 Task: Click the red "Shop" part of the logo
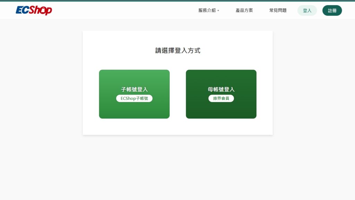[40, 10]
